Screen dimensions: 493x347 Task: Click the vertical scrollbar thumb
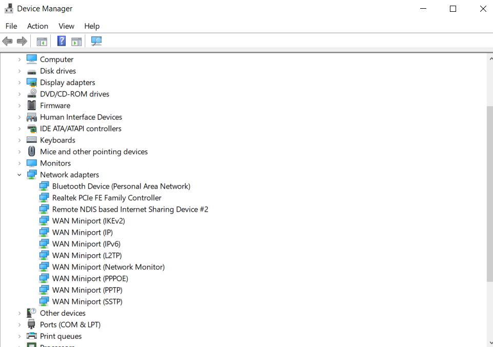point(489,194)
